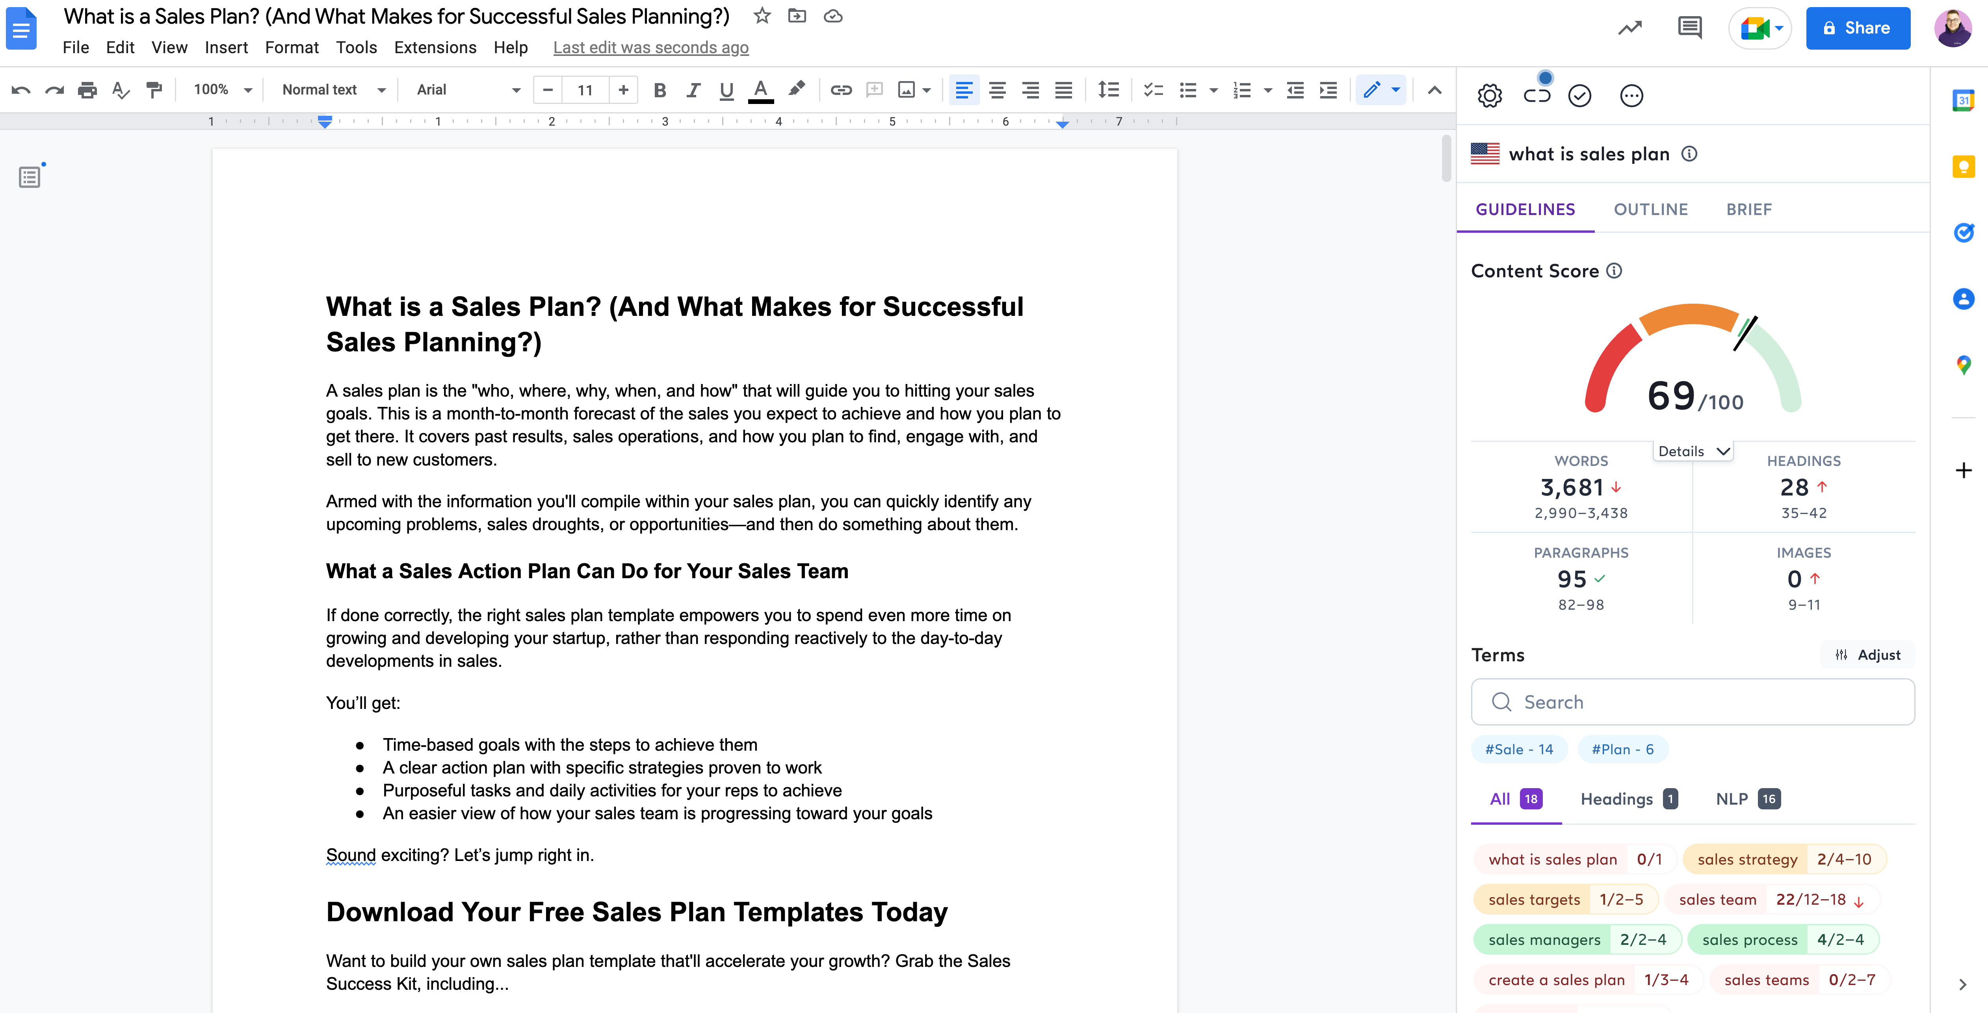Viewport: 1988px width, 1013px height.
Task: Open the Extensions menu
Action: [x=435, y=47]
